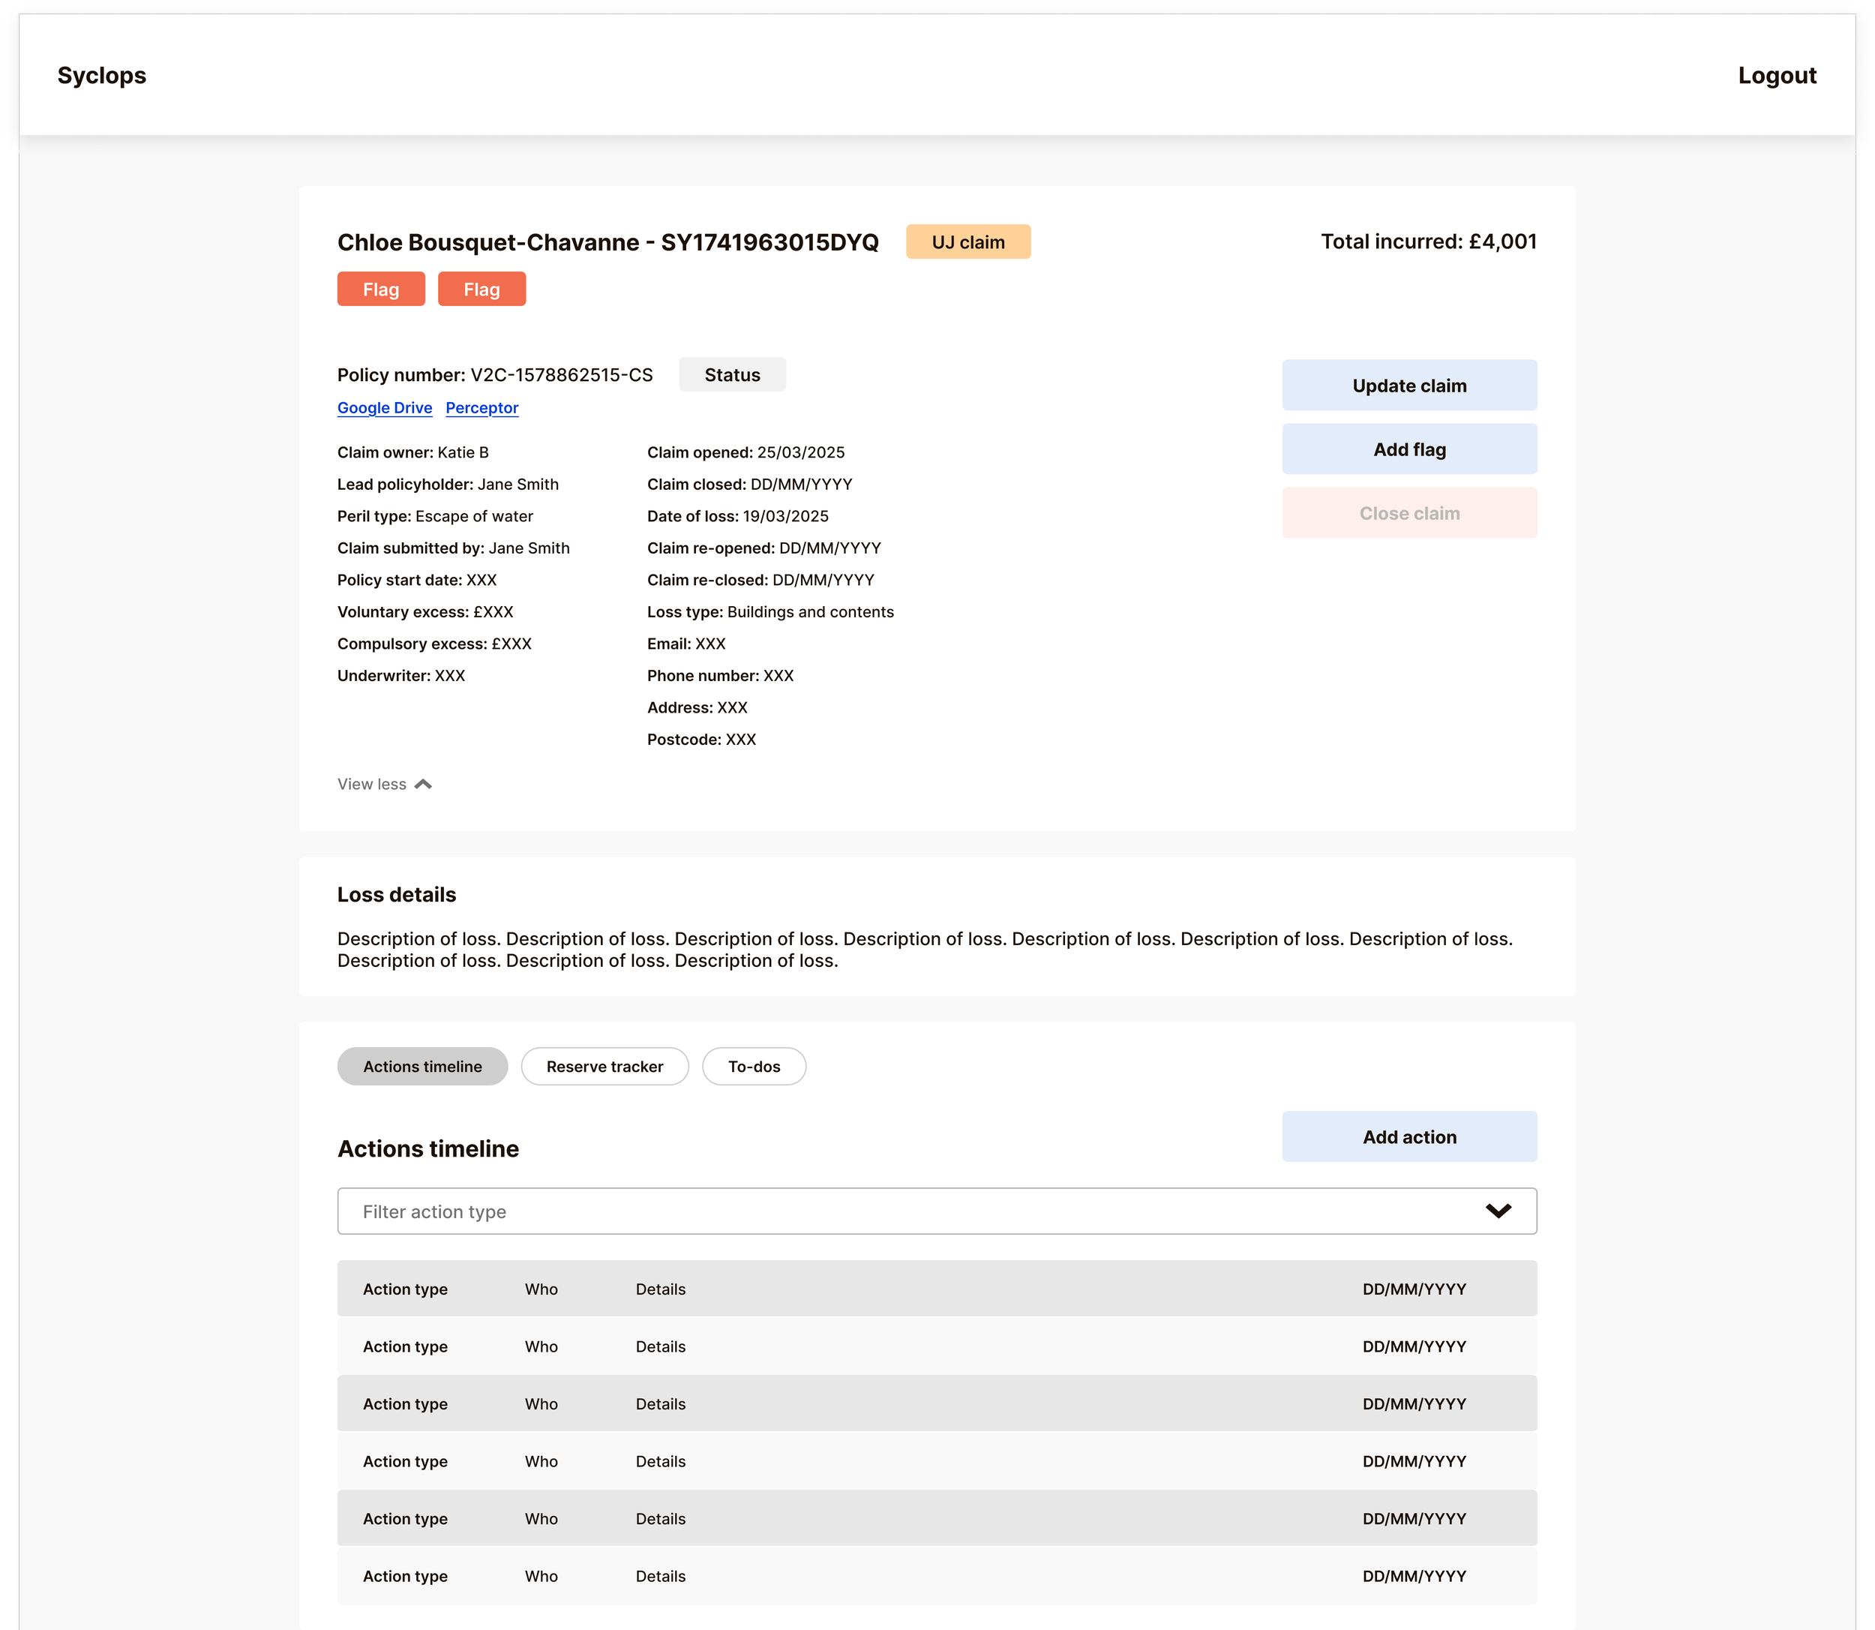Collapse details with View less chevron
This screenshot has height=1630, width=1875.
pyautogui.click(x=423, y=784)
